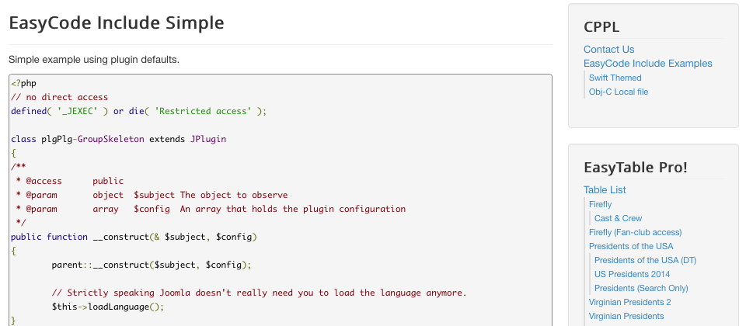This screenshot has height=326, width=746.
Task: Click the CPPL module heading
Action: pyautogui.click(x=601, y=27)
